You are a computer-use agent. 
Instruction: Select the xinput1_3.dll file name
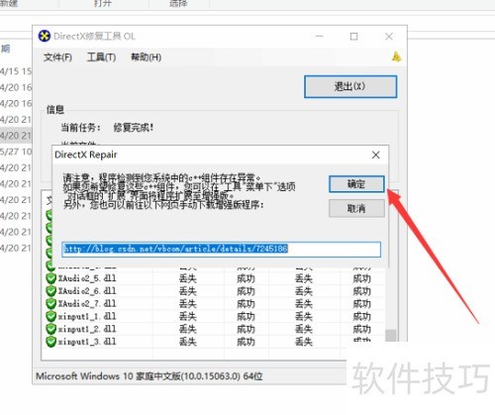[x=87, y=342]
